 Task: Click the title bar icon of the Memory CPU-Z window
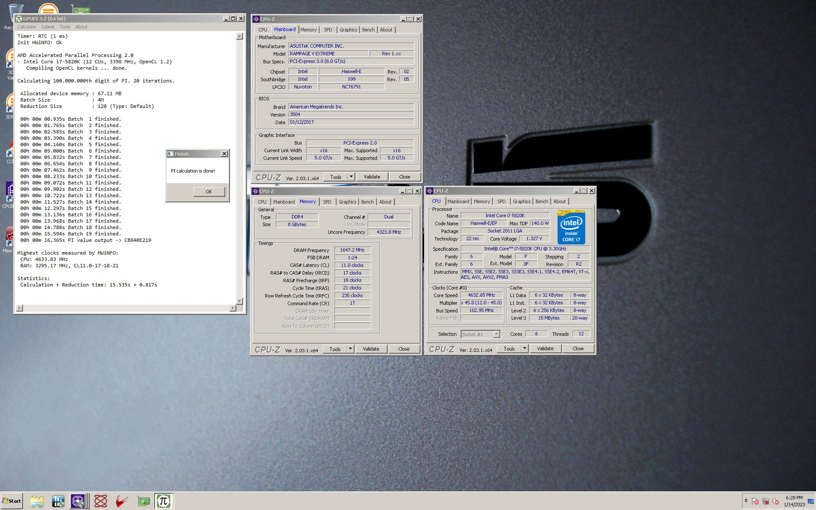[x=255, y=191]
